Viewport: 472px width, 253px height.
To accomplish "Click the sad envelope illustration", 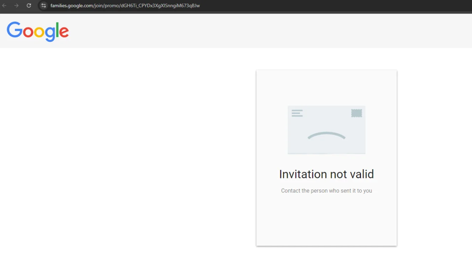I will (x=326, y=130).
